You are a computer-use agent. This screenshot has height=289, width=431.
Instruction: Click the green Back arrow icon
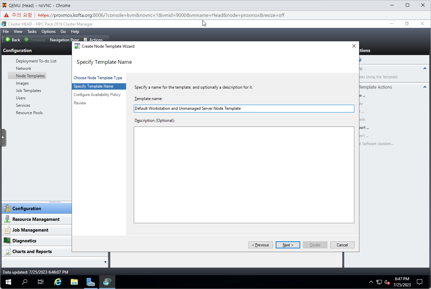tap(8, 40)
